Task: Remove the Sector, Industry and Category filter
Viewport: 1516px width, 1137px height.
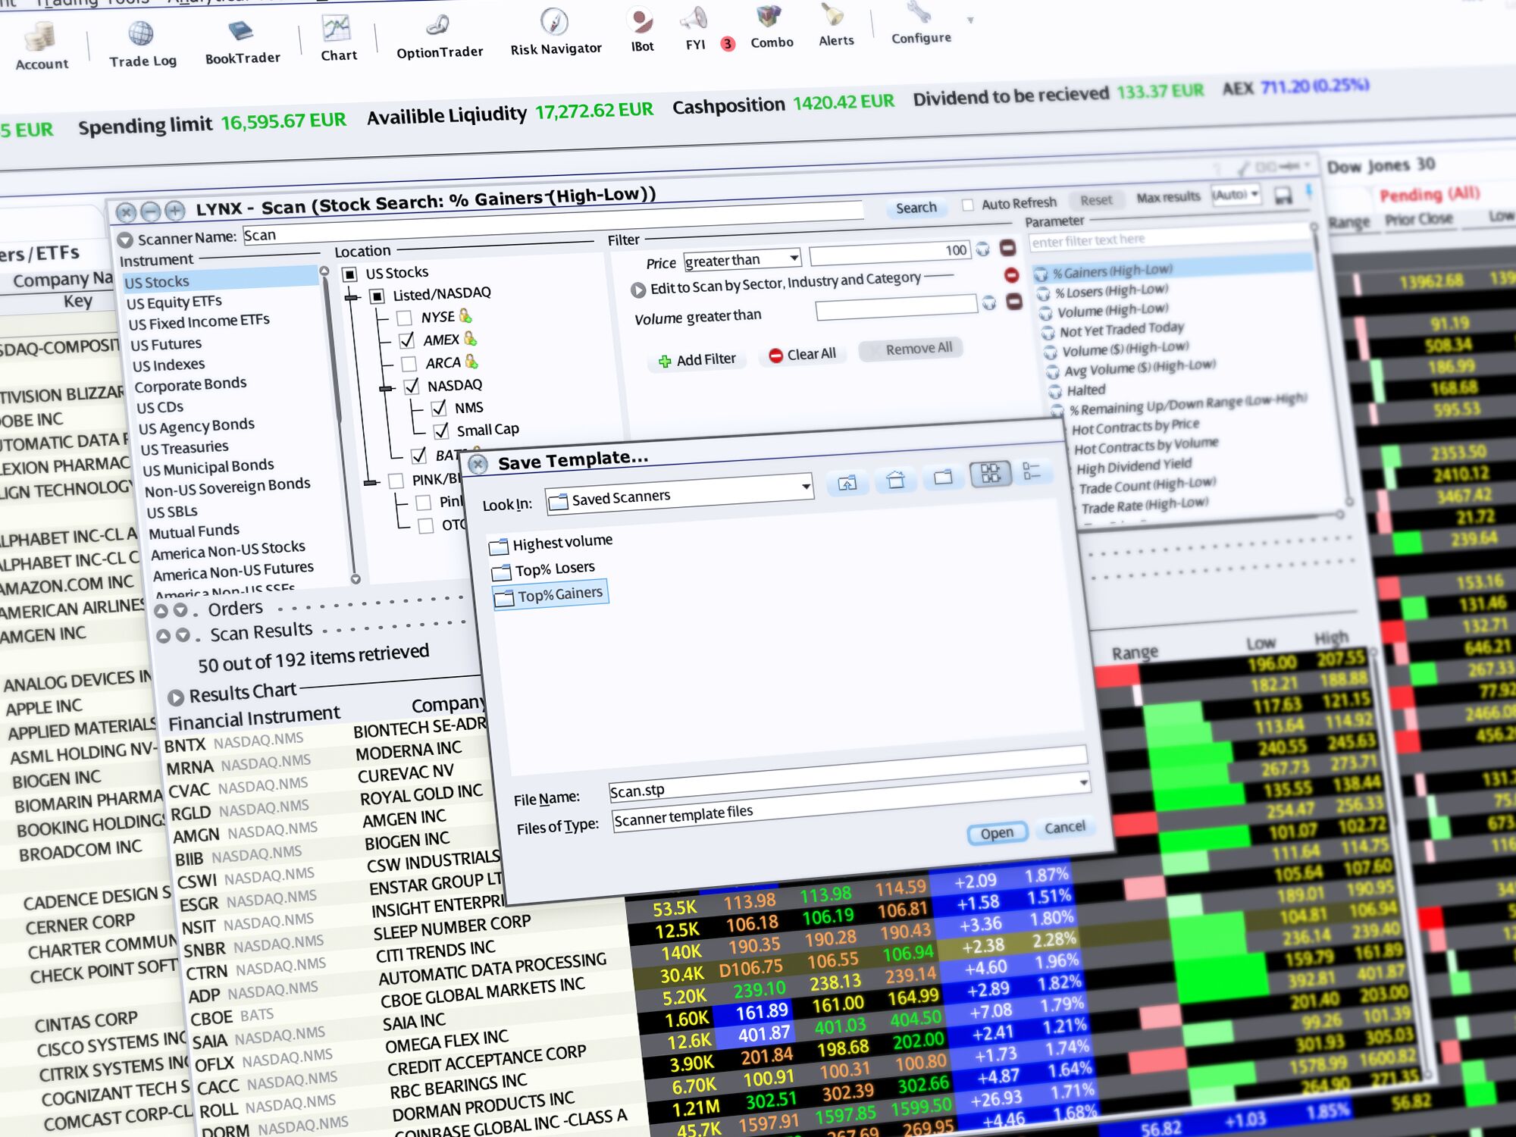Action: coord(1011,274)
